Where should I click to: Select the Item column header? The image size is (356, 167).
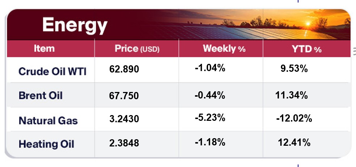coord(44,49)
